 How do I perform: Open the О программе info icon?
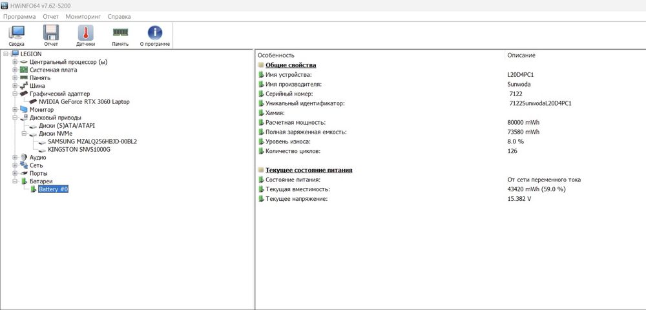pyautogui.click(x=155, y=36)
